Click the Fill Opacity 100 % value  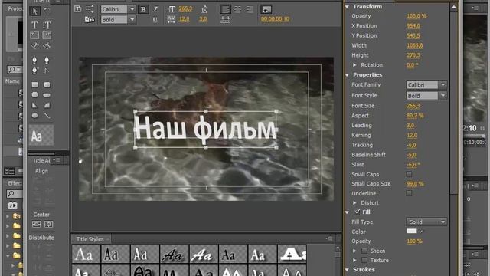(414, 242)
